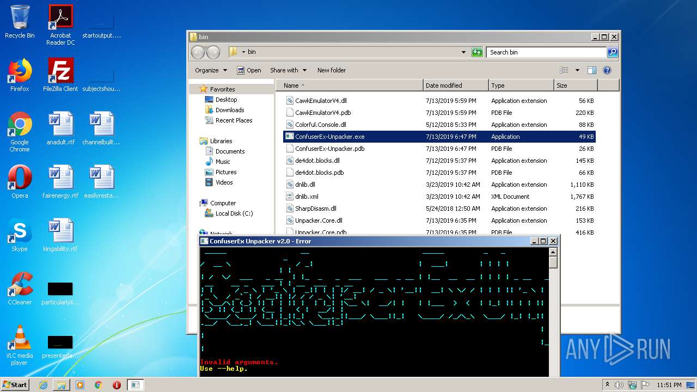Image resolution: width=697 pixels, height=392 pixels.
Task: Toggle the preview pane button
Action: (x=592, y=70)
